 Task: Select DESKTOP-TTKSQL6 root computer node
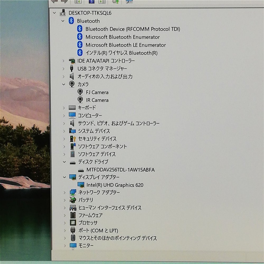click(90, 13)
